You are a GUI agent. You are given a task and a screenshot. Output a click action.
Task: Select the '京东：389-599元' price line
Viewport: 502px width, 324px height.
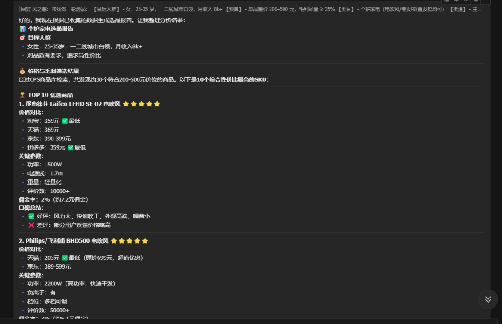coord(49,267)
